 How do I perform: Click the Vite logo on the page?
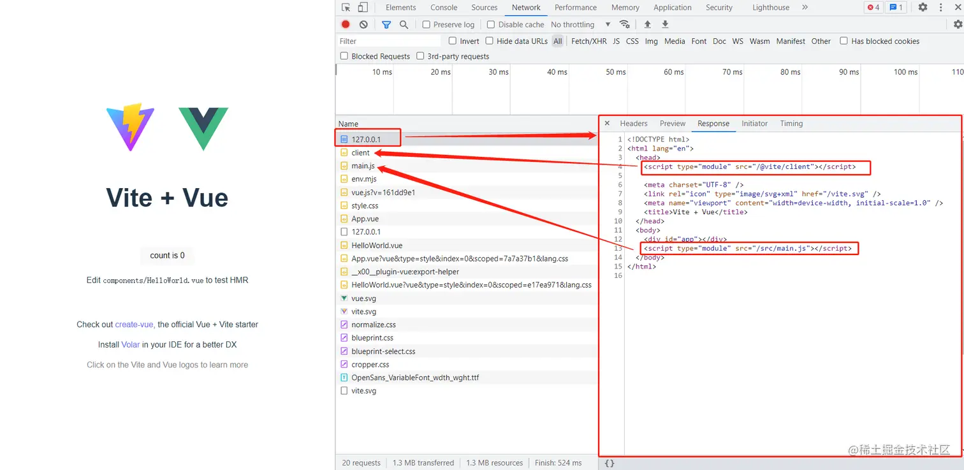[x=130, y=128]
